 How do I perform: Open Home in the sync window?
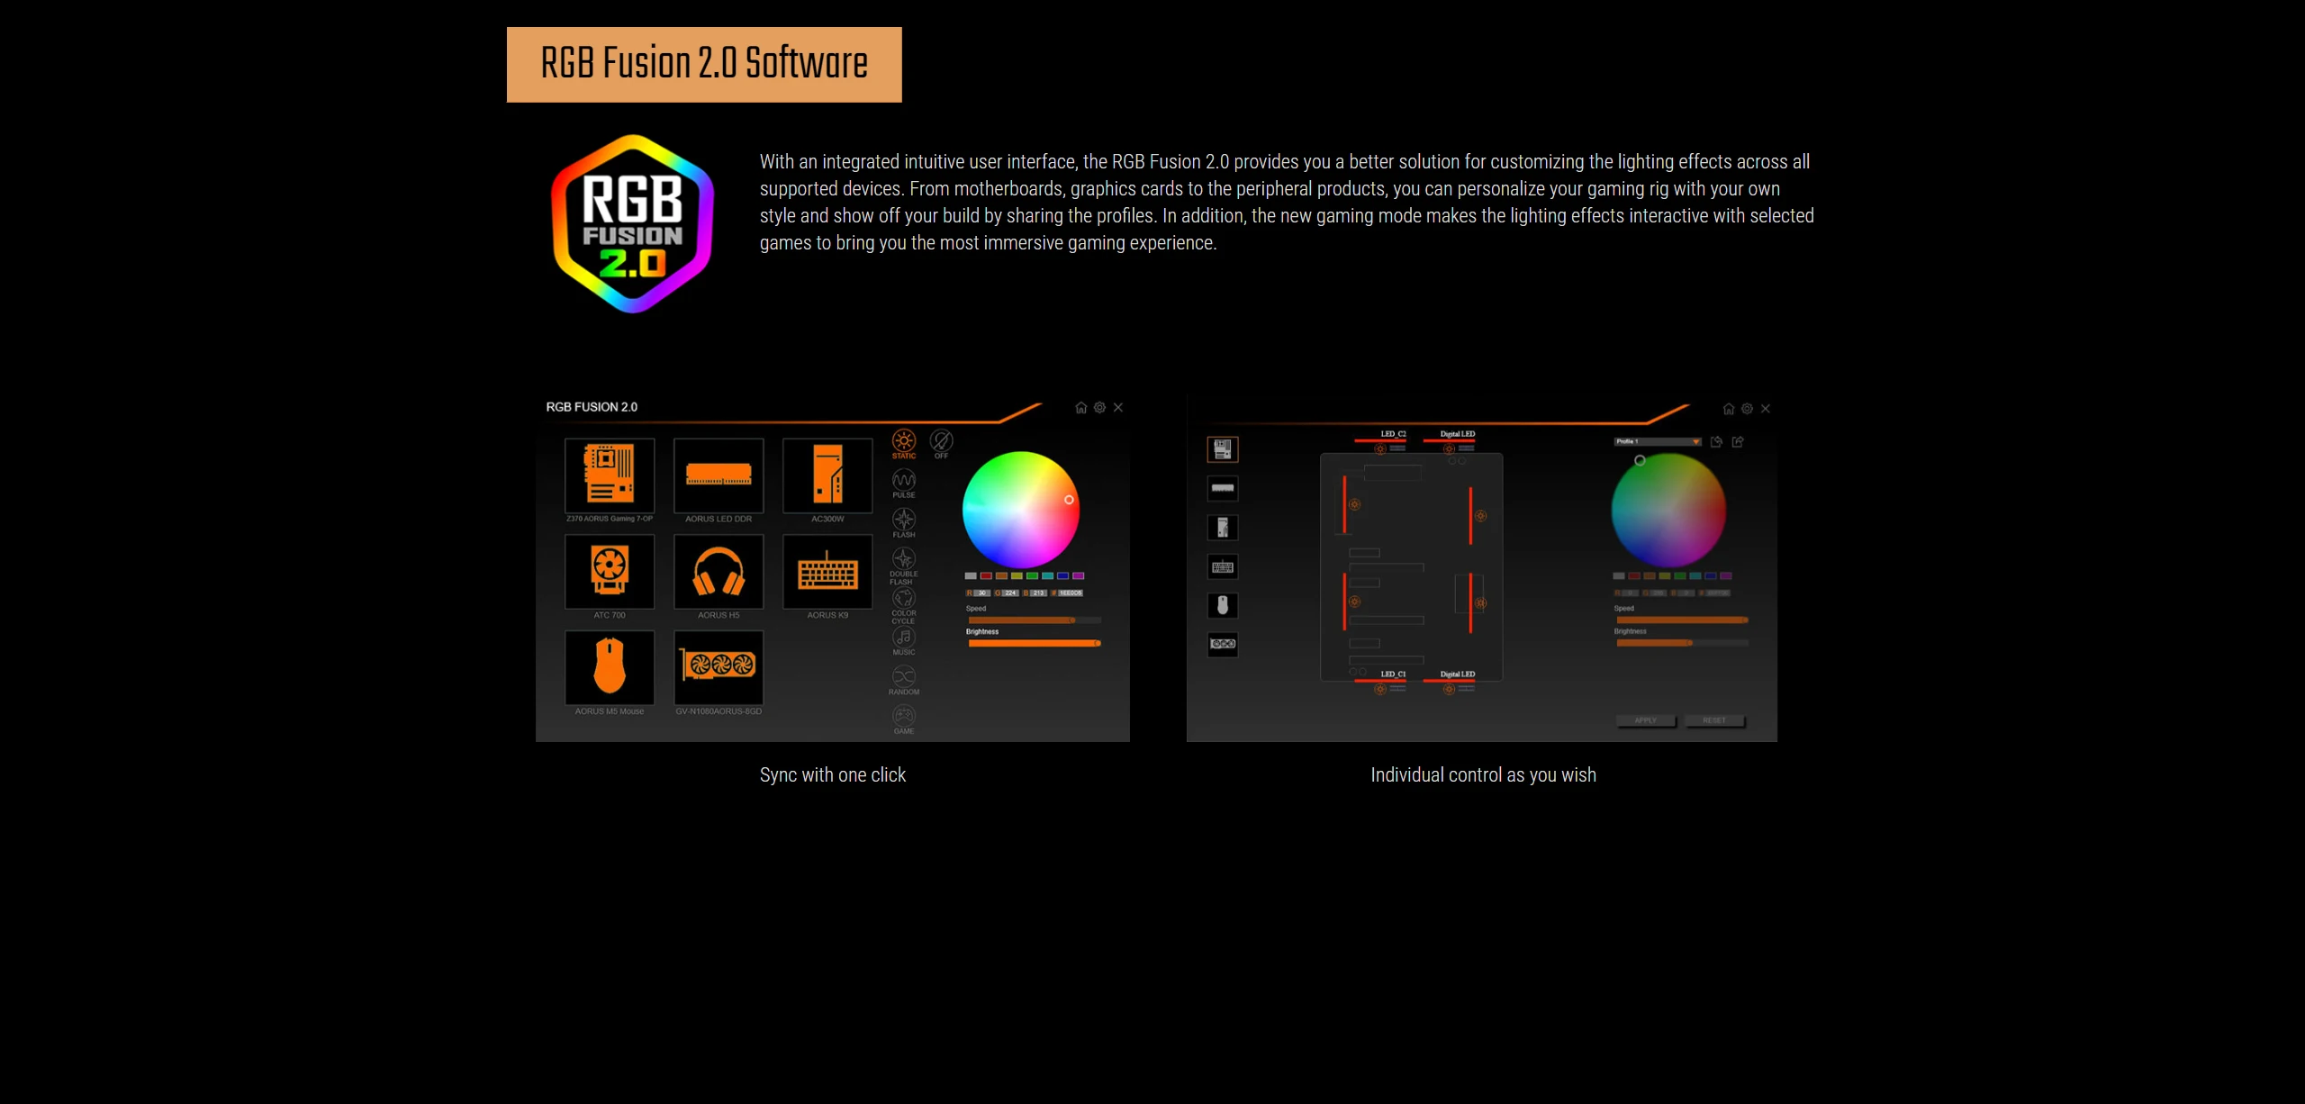pyautogui.click(x=1080, y=408)
